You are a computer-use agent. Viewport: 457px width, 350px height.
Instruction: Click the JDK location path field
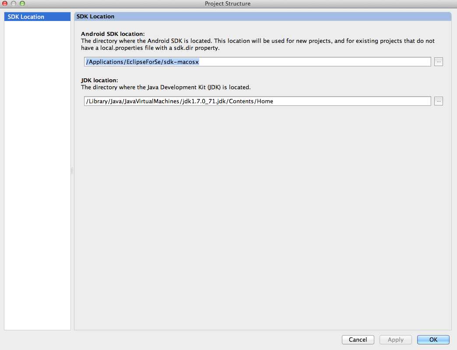[x=257, y=101]
